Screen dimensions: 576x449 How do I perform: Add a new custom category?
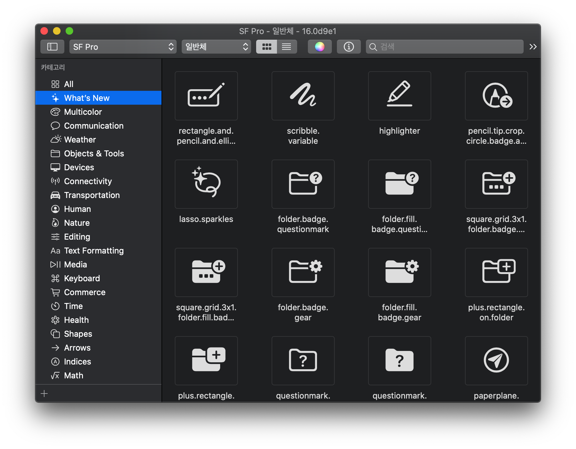44,394
